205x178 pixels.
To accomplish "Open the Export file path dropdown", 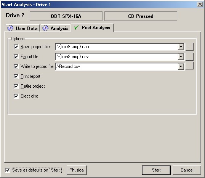I will (181, 57).
